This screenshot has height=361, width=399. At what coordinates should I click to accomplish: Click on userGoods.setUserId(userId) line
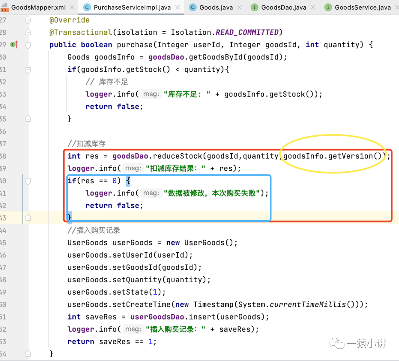[x=130, y=255]
